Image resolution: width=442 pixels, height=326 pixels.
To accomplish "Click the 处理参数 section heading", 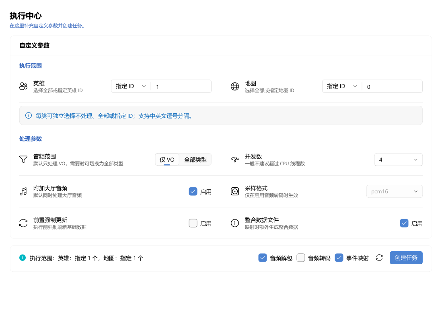I will [x=31, y=139].
